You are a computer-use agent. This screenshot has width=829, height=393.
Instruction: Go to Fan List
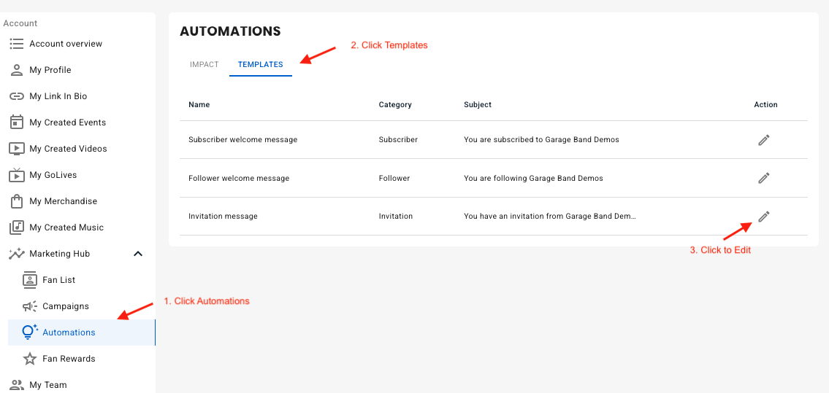59,280
